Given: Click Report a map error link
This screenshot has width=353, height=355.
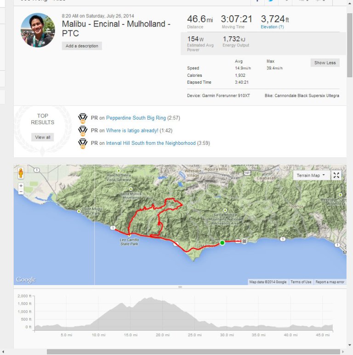Looking at the screenshot, I should 330,282.
